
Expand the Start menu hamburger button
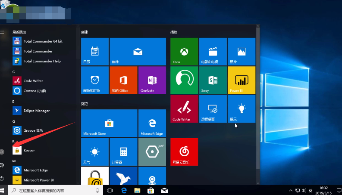(x=2, y=32)
